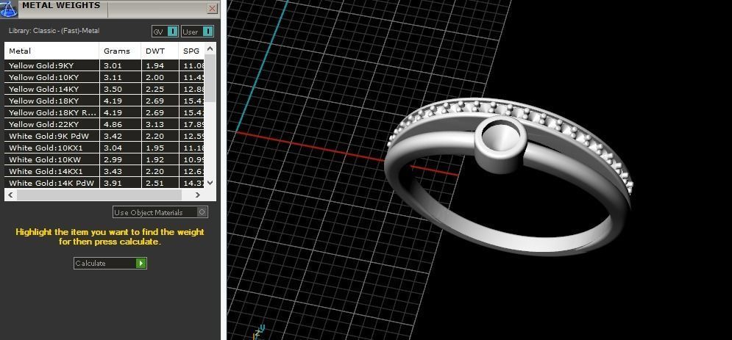Click the table scroll down arrow
This screenshot has width=732, height=340.
210,183
